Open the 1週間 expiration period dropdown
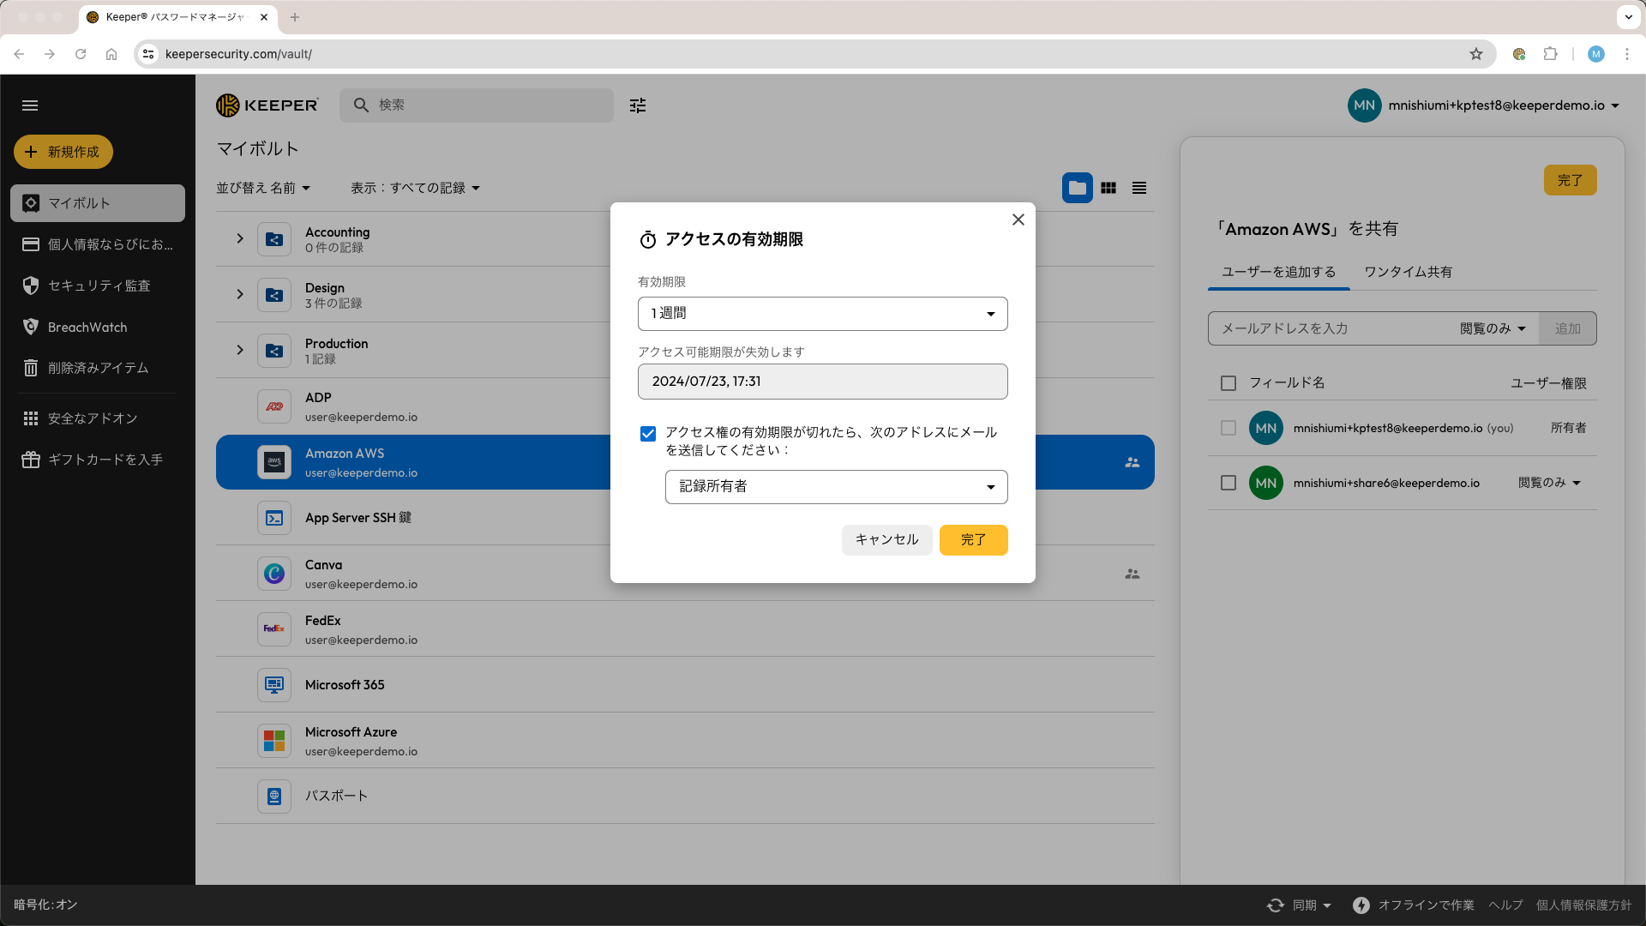This screenshot has width=1646, height=926. 822,314
